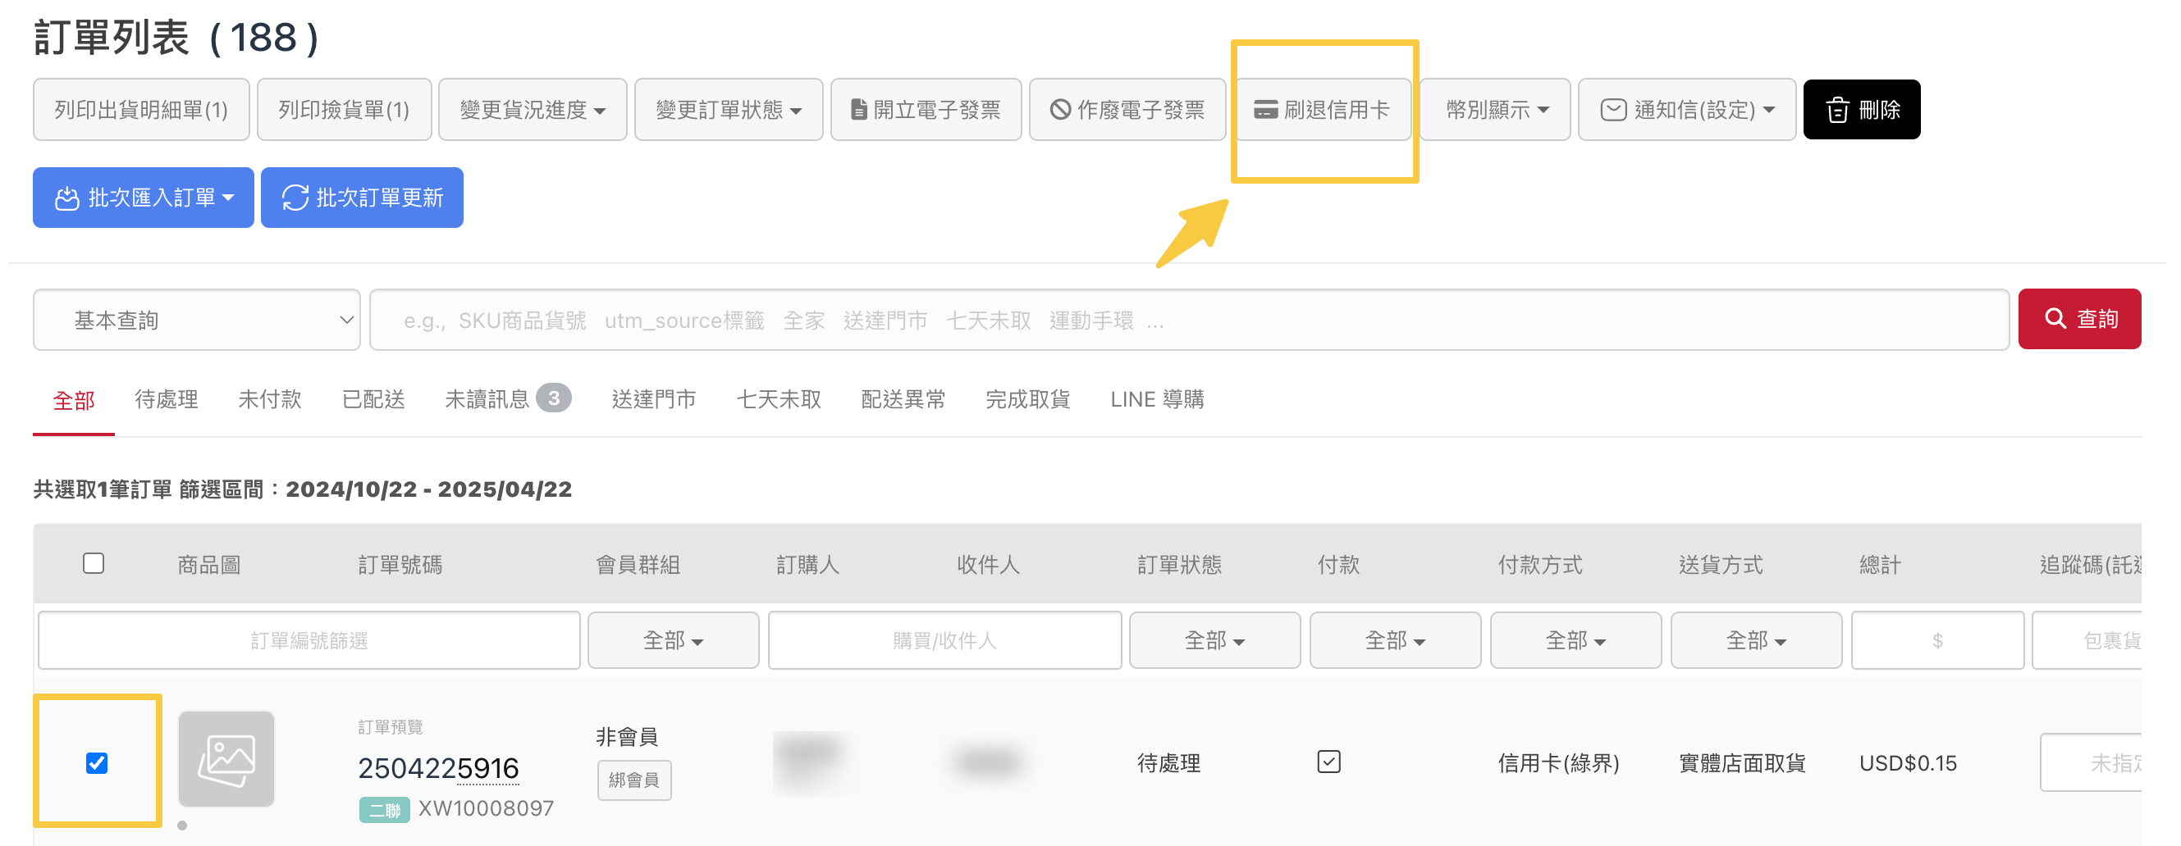The image size is (2181, 846).
Task: Open order number 2504225916 link
Action: (437, 768)
